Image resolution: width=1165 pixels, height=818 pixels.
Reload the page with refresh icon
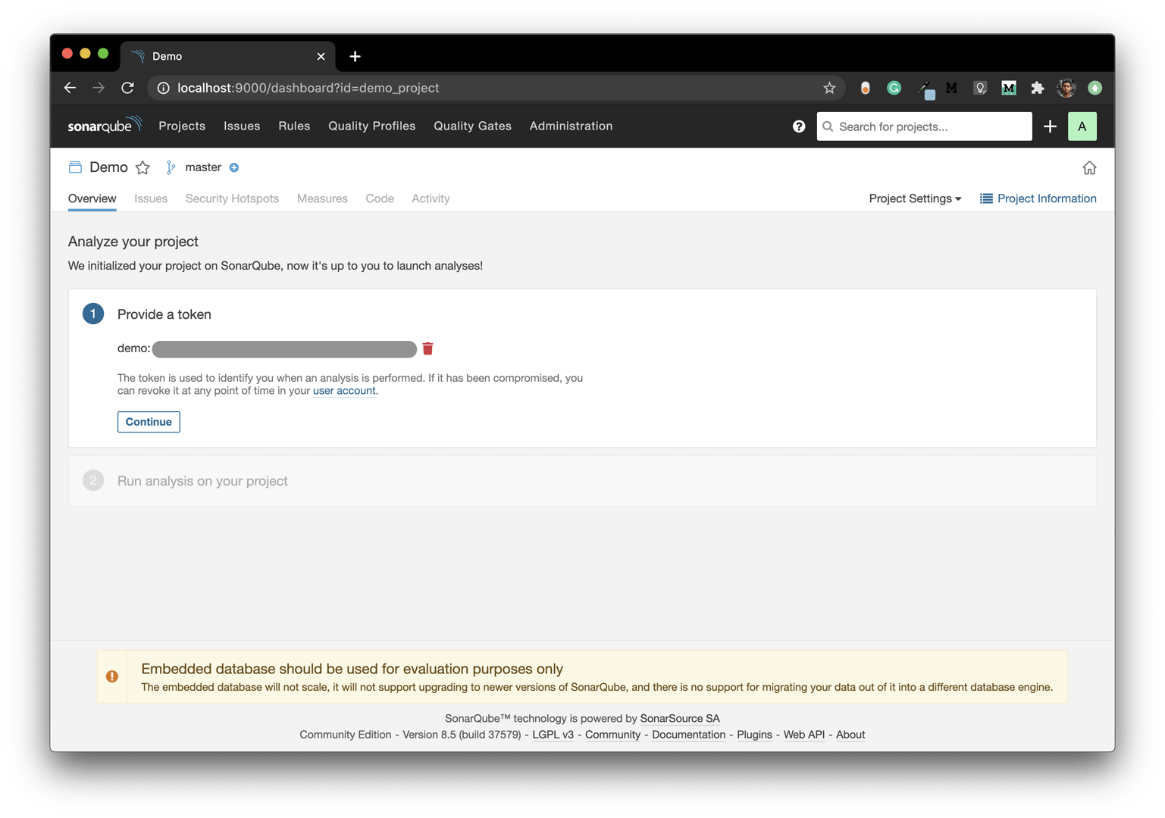[127, 88]
